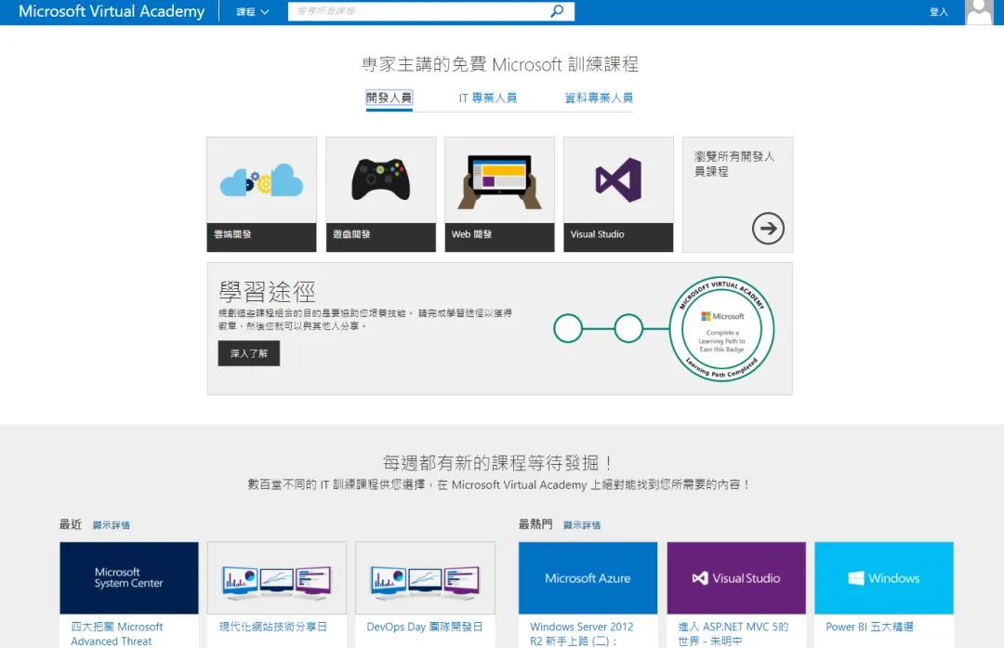Open the Microsoft Azure course thumbnail

pos(588,578)
